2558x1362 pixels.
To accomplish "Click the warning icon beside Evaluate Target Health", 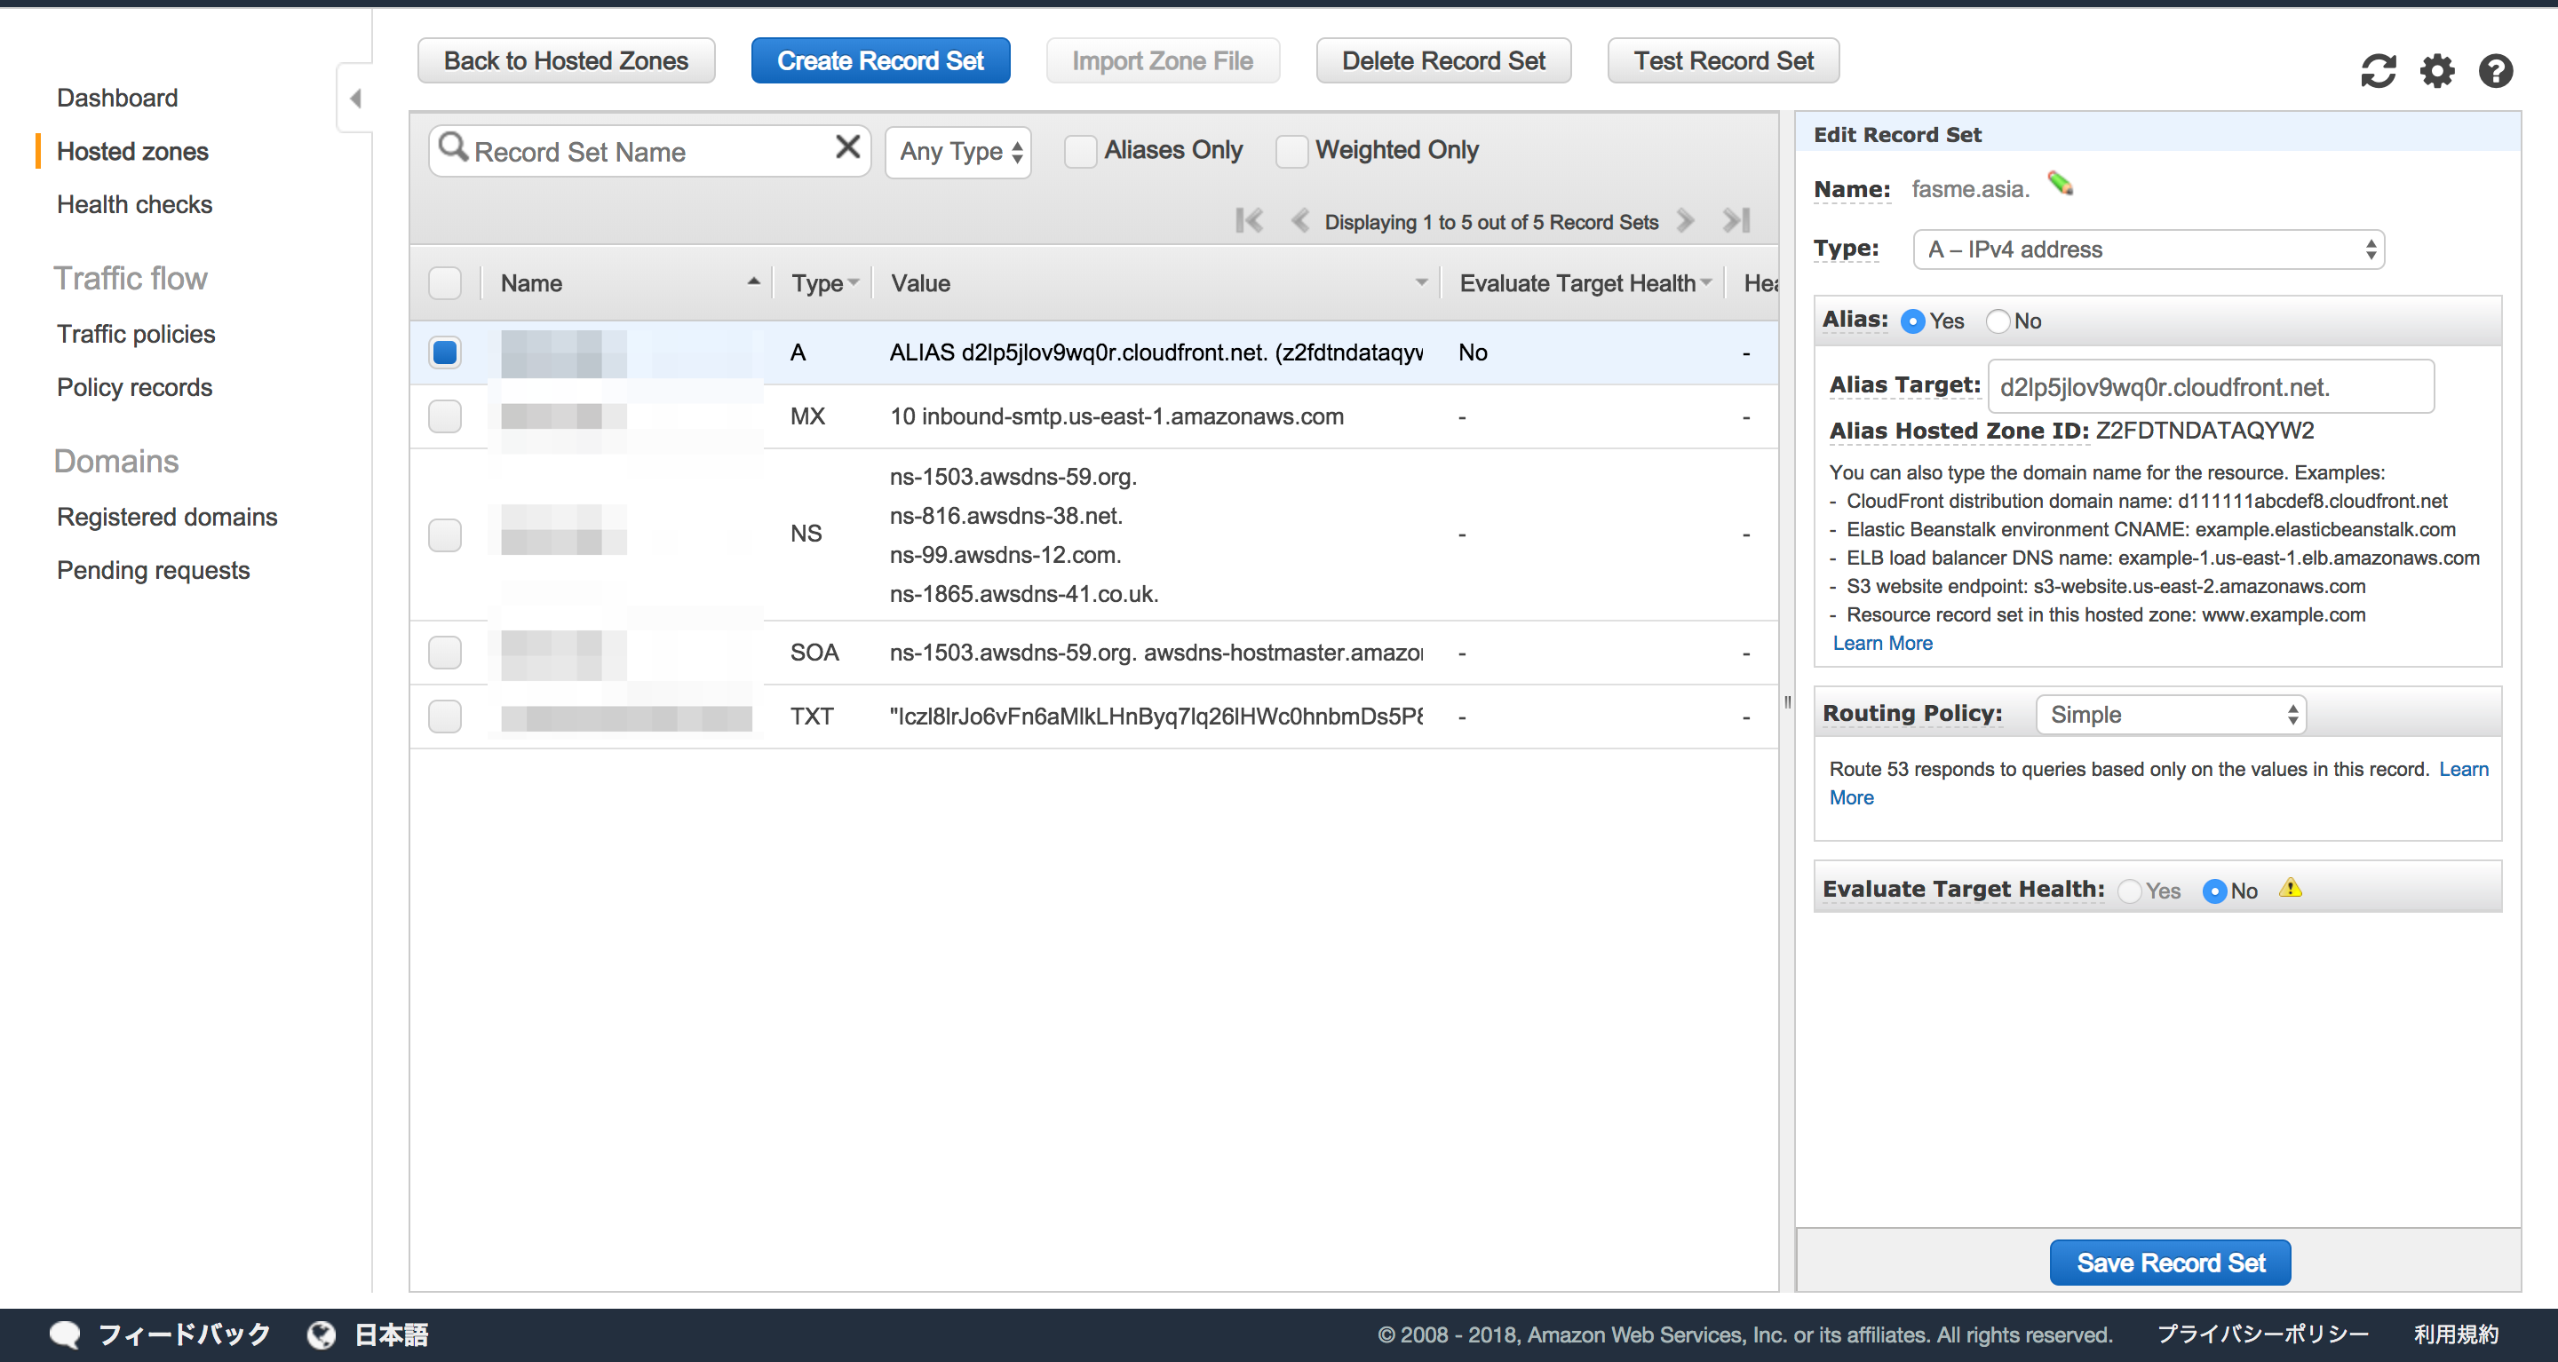I will point(2291,889).
